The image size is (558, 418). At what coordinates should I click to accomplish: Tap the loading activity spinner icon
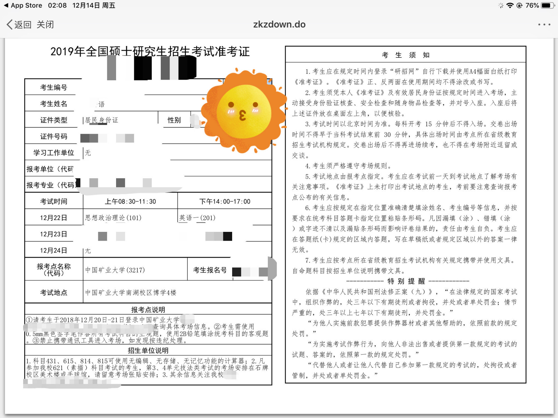coord(501,5)
